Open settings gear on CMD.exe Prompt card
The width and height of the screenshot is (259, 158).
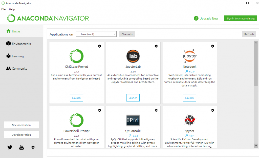click(x=100, y=46)
